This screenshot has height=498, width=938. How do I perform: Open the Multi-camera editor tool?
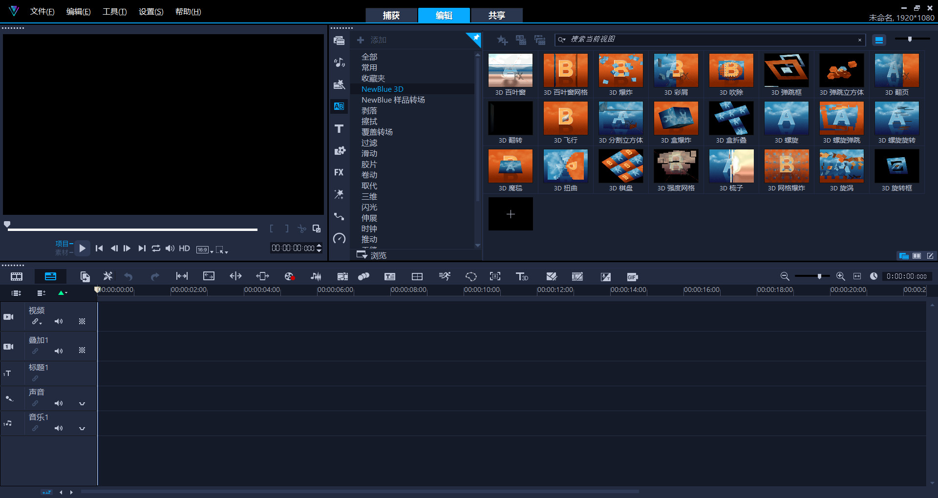click(417, 277)
